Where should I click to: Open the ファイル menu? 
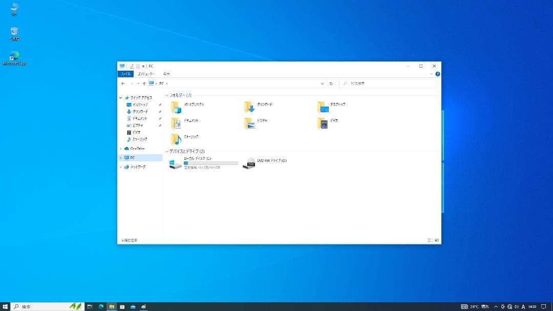(x=125, y=73)
